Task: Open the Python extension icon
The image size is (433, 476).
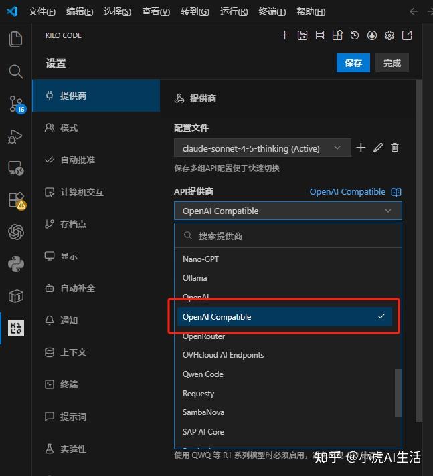Action: pyautogui.click(x=16, y=264)
